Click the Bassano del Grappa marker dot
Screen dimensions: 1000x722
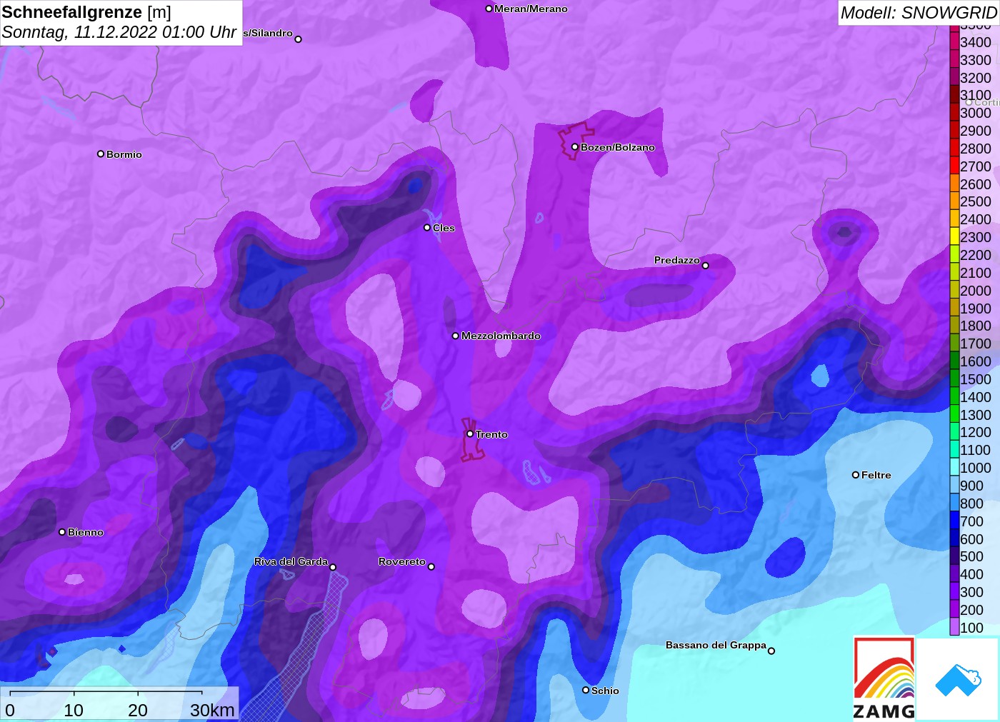point(771,651)
